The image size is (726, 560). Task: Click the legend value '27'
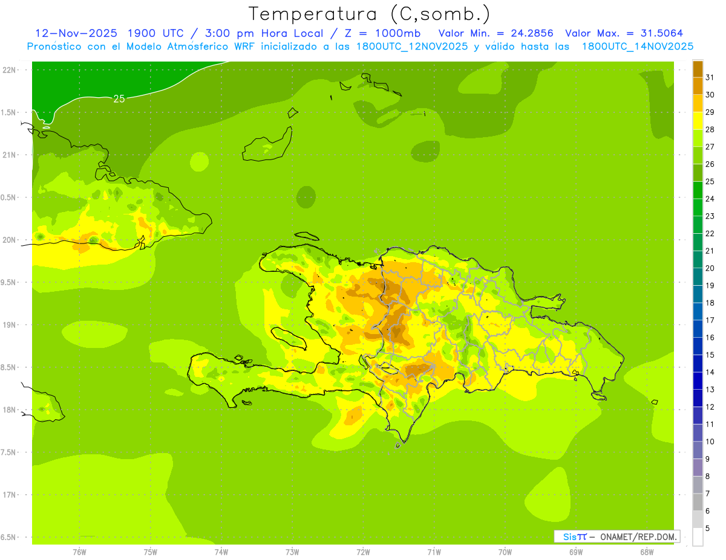point(710,147)
